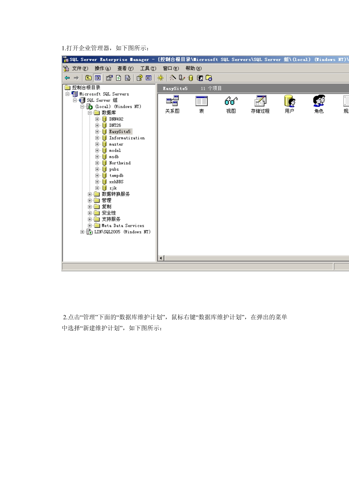Select the msdb database

pyautogui.click(x=114, y=157)
